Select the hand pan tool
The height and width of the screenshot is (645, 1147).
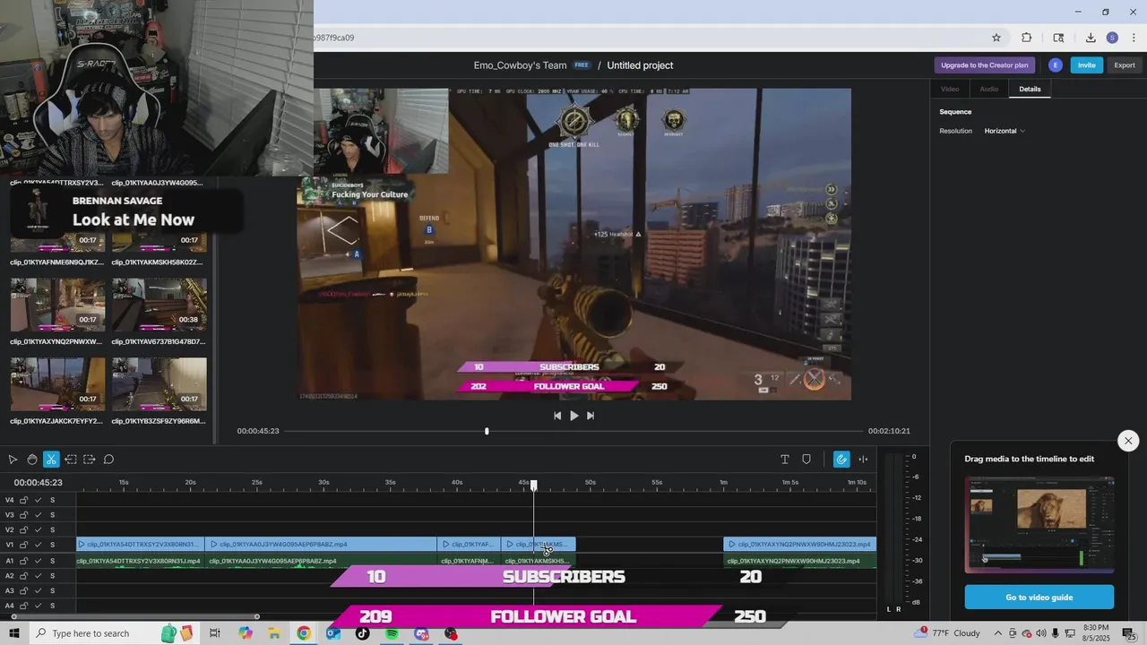[32, 460]
